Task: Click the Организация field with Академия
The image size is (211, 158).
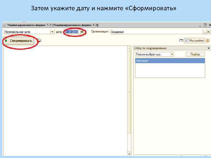Action: click(156, 32)
